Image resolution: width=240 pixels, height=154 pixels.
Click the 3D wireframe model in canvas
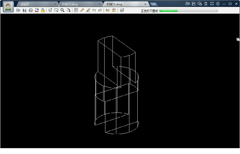click(x=117, y=85)
